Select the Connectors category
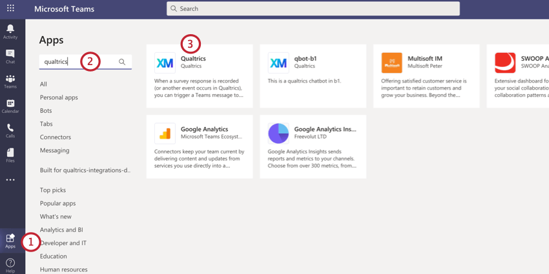The width and height of the screenshot is (549, 274). pyautogui.click(x=56, y=137)
